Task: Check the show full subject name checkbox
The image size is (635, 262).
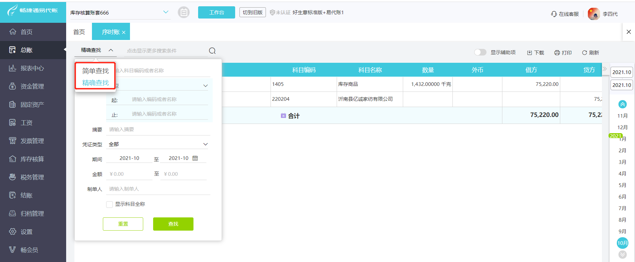Action: [x=109, y=205]
